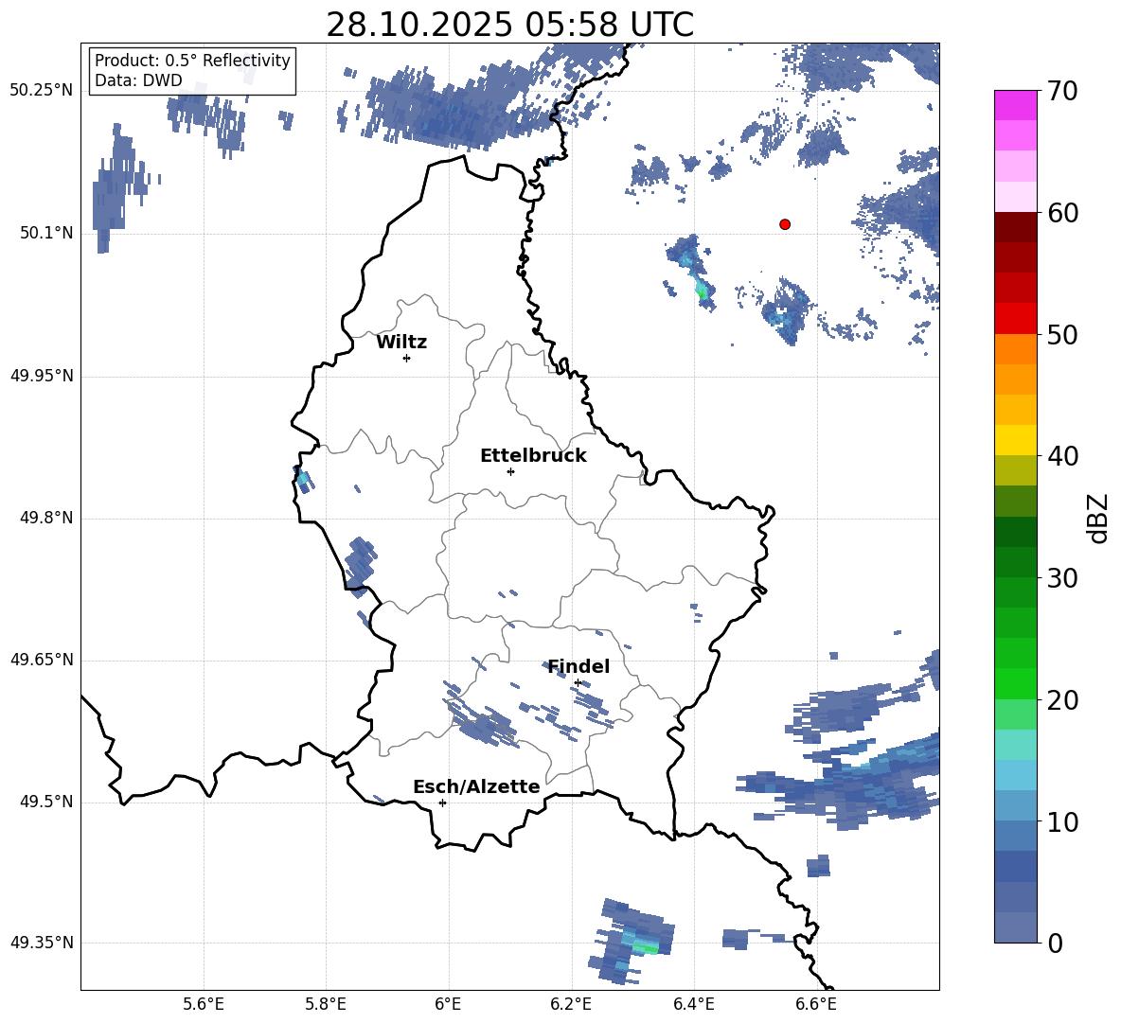Click the colorbar tick label 30
The width and height of the screenshot is (1121, 1023).
click(x=1062, y=578)
